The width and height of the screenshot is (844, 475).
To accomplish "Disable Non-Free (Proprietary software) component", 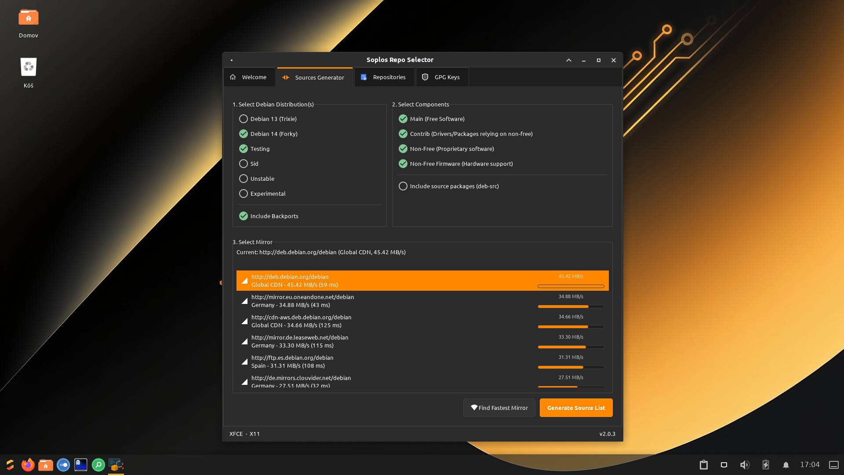I will click(446, 149).
